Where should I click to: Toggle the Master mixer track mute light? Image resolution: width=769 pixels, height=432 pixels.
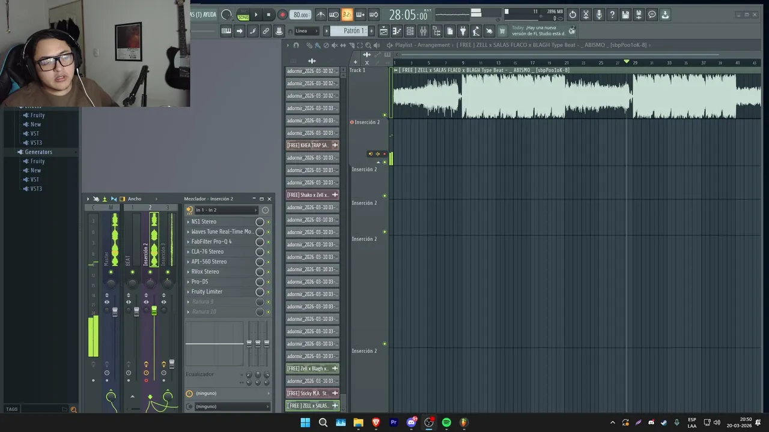coord(111,272)
